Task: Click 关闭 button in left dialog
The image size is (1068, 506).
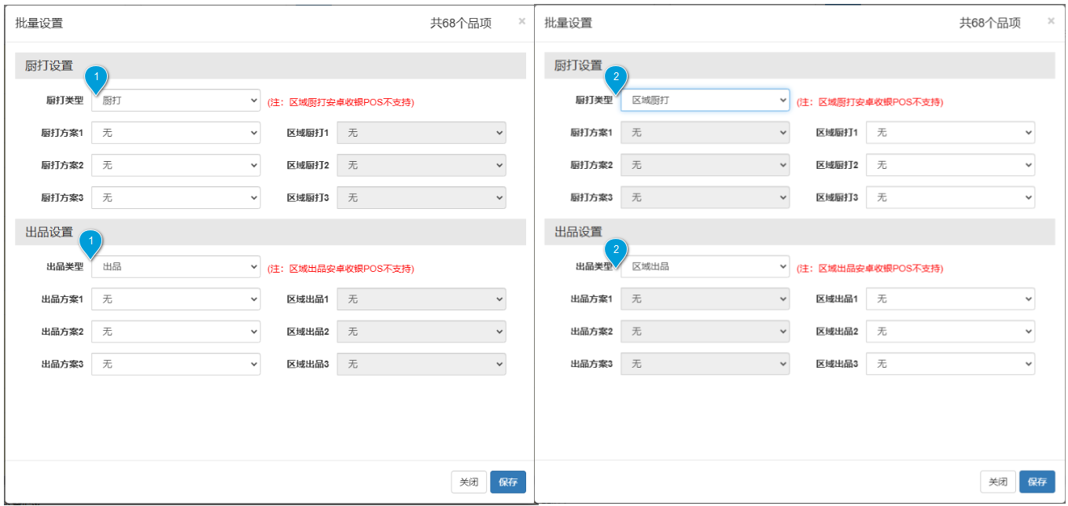Action: tap(469, 482)
